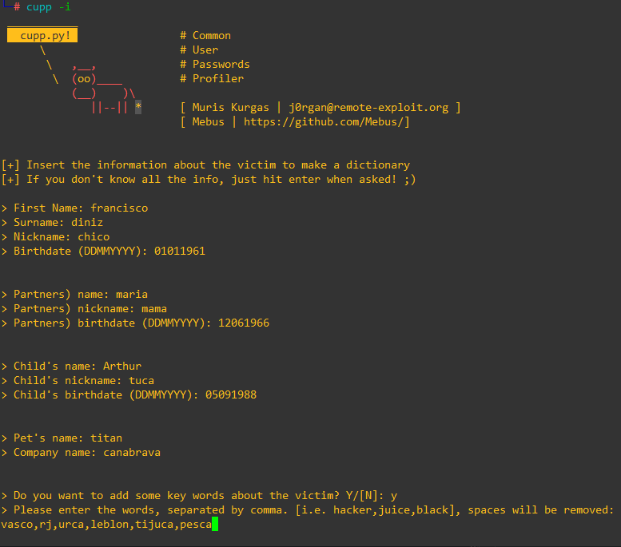Image resolution: width=621 pixels, height=547 pixels.
Task: Click the Child's name value 'Arthur'
Action: tap(122, 366)
